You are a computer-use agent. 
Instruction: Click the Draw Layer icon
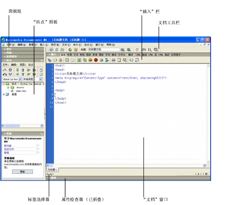[72, 60]
